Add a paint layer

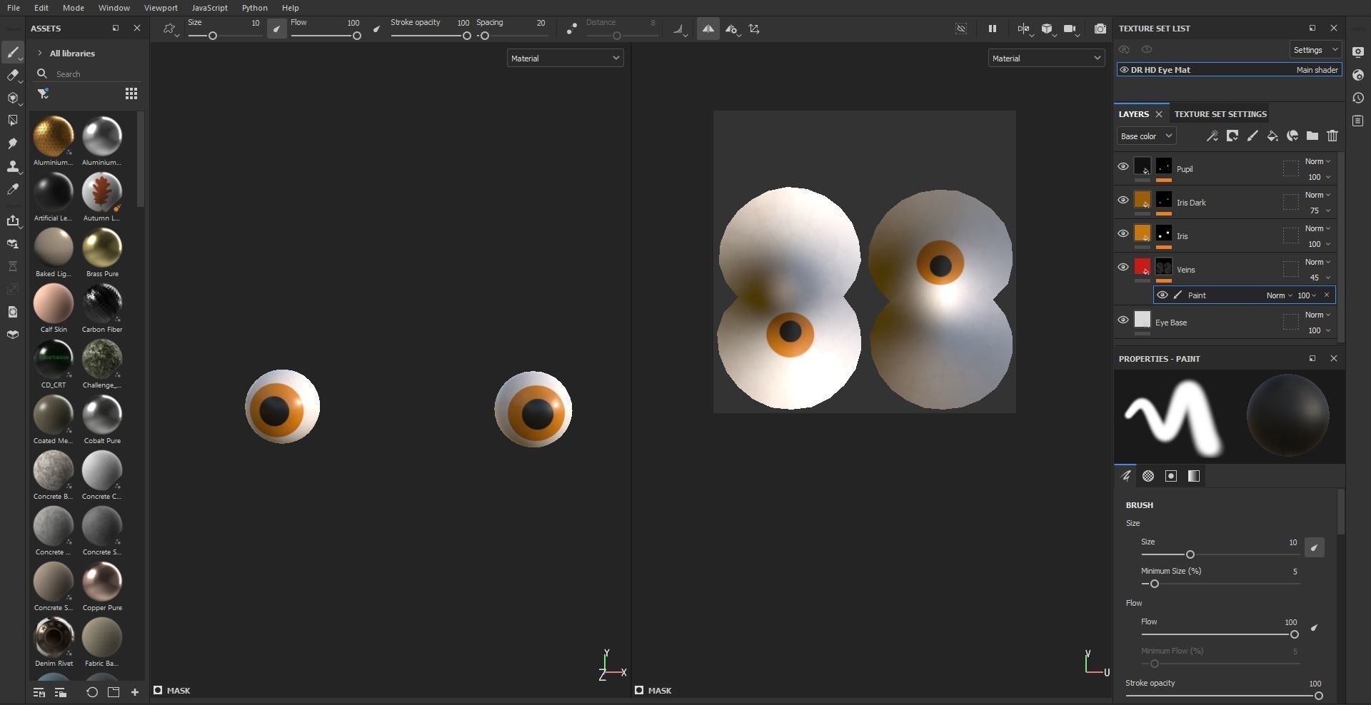pos(1252,136)
